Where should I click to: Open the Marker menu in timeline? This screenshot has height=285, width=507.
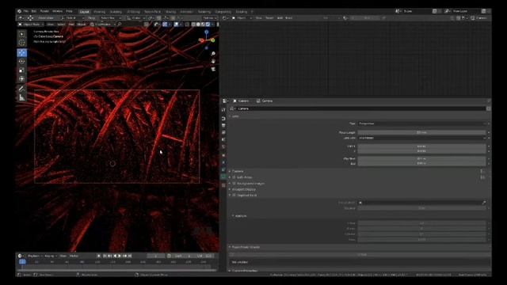tap(74, 256)
